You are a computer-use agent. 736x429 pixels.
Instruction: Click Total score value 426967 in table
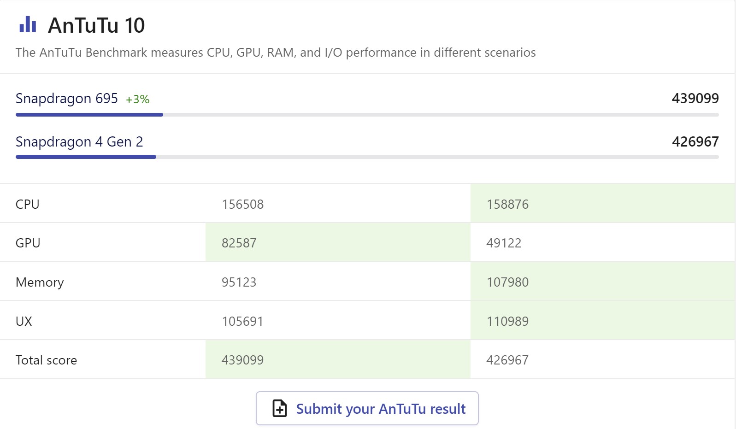[x=508, y=360]
